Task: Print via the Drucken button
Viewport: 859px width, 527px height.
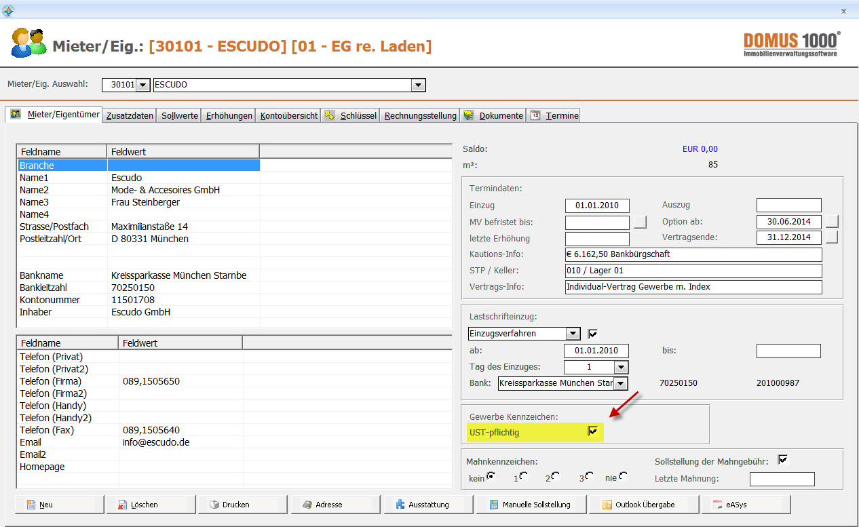Action: 242,505
